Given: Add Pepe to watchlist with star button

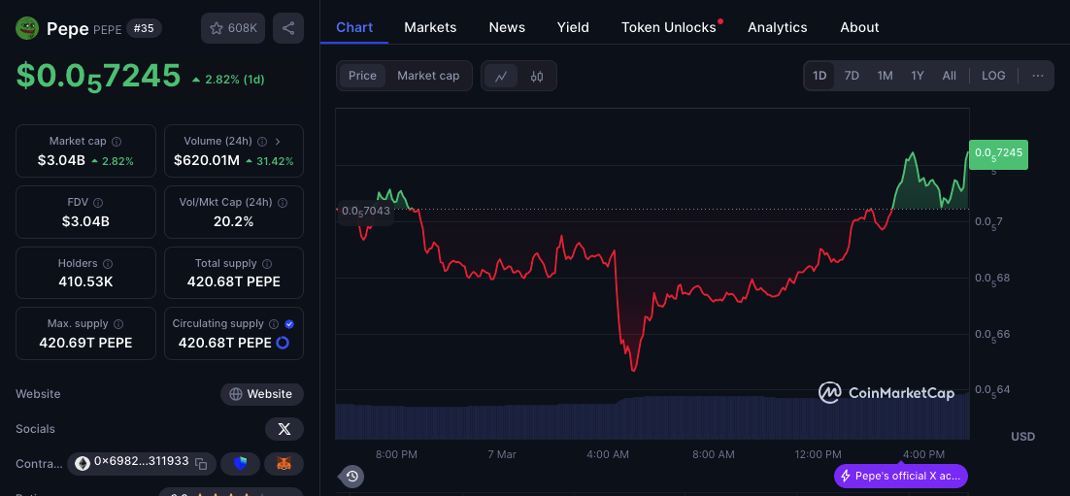Looking at the screenshot, I should [x=233, y=28].
